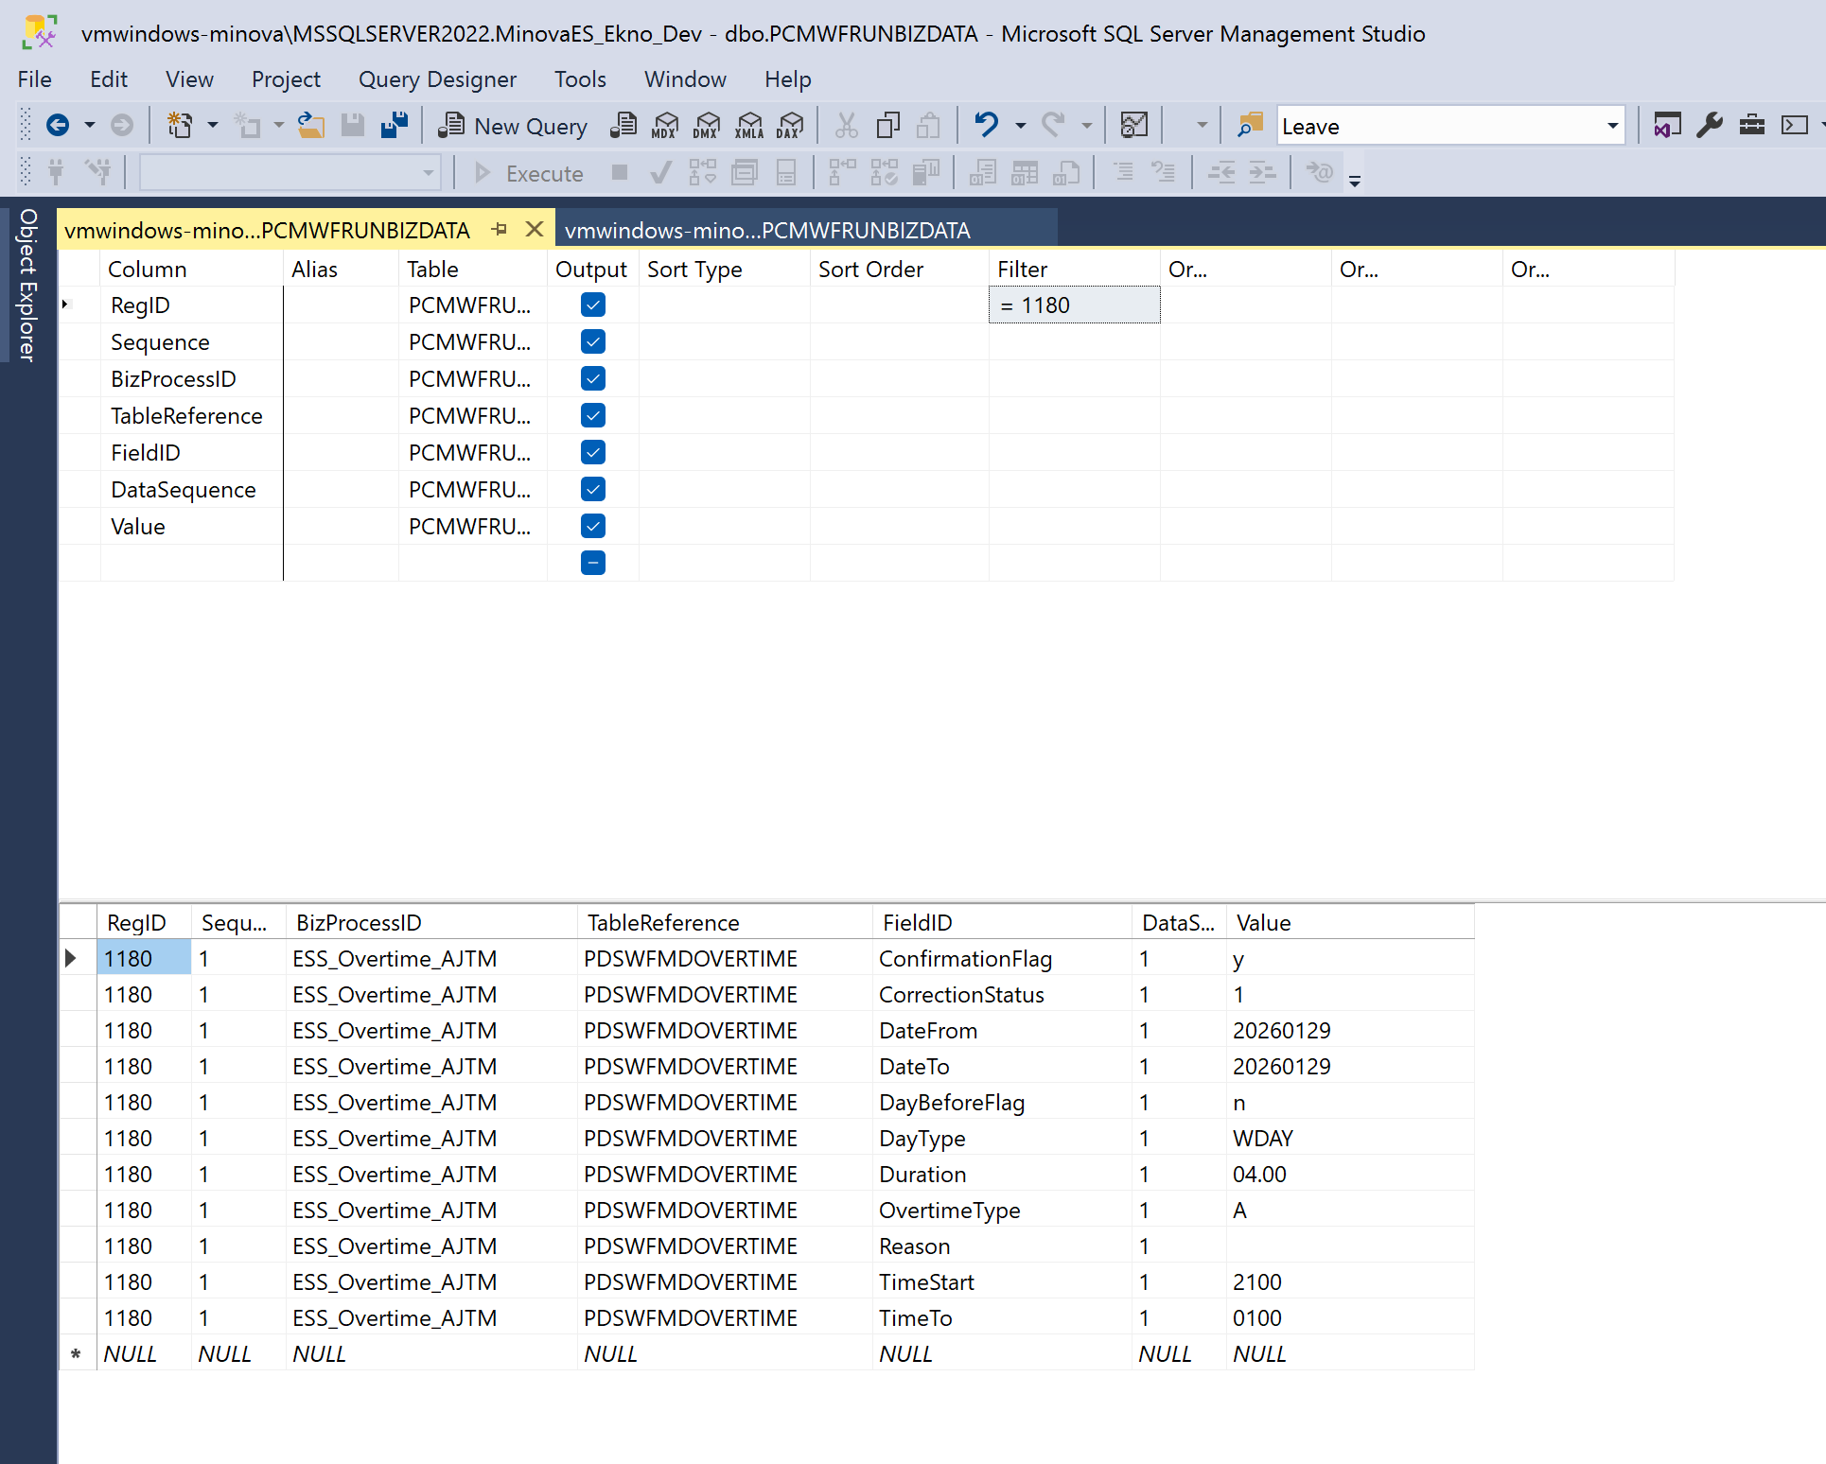This screenshot has width=1826, height=1464.
Task: Click the Open File folder icon
Action: [311, 125]
